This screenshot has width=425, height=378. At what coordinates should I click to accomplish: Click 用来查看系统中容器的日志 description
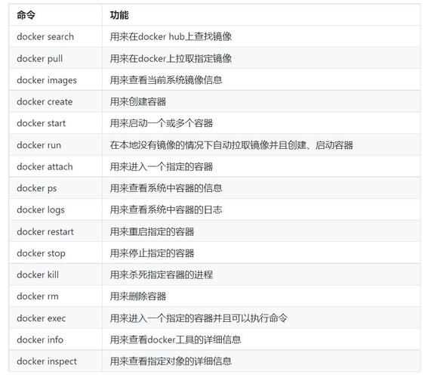click(x=166, y=209)
